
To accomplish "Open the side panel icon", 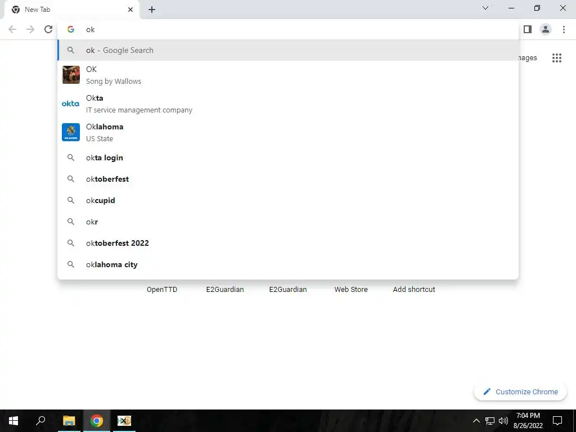I will point(528,29).
